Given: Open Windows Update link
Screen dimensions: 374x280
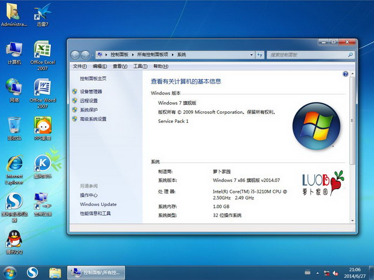Looking at the screenshot, I should pyautogui.click(x=98, y=204).
